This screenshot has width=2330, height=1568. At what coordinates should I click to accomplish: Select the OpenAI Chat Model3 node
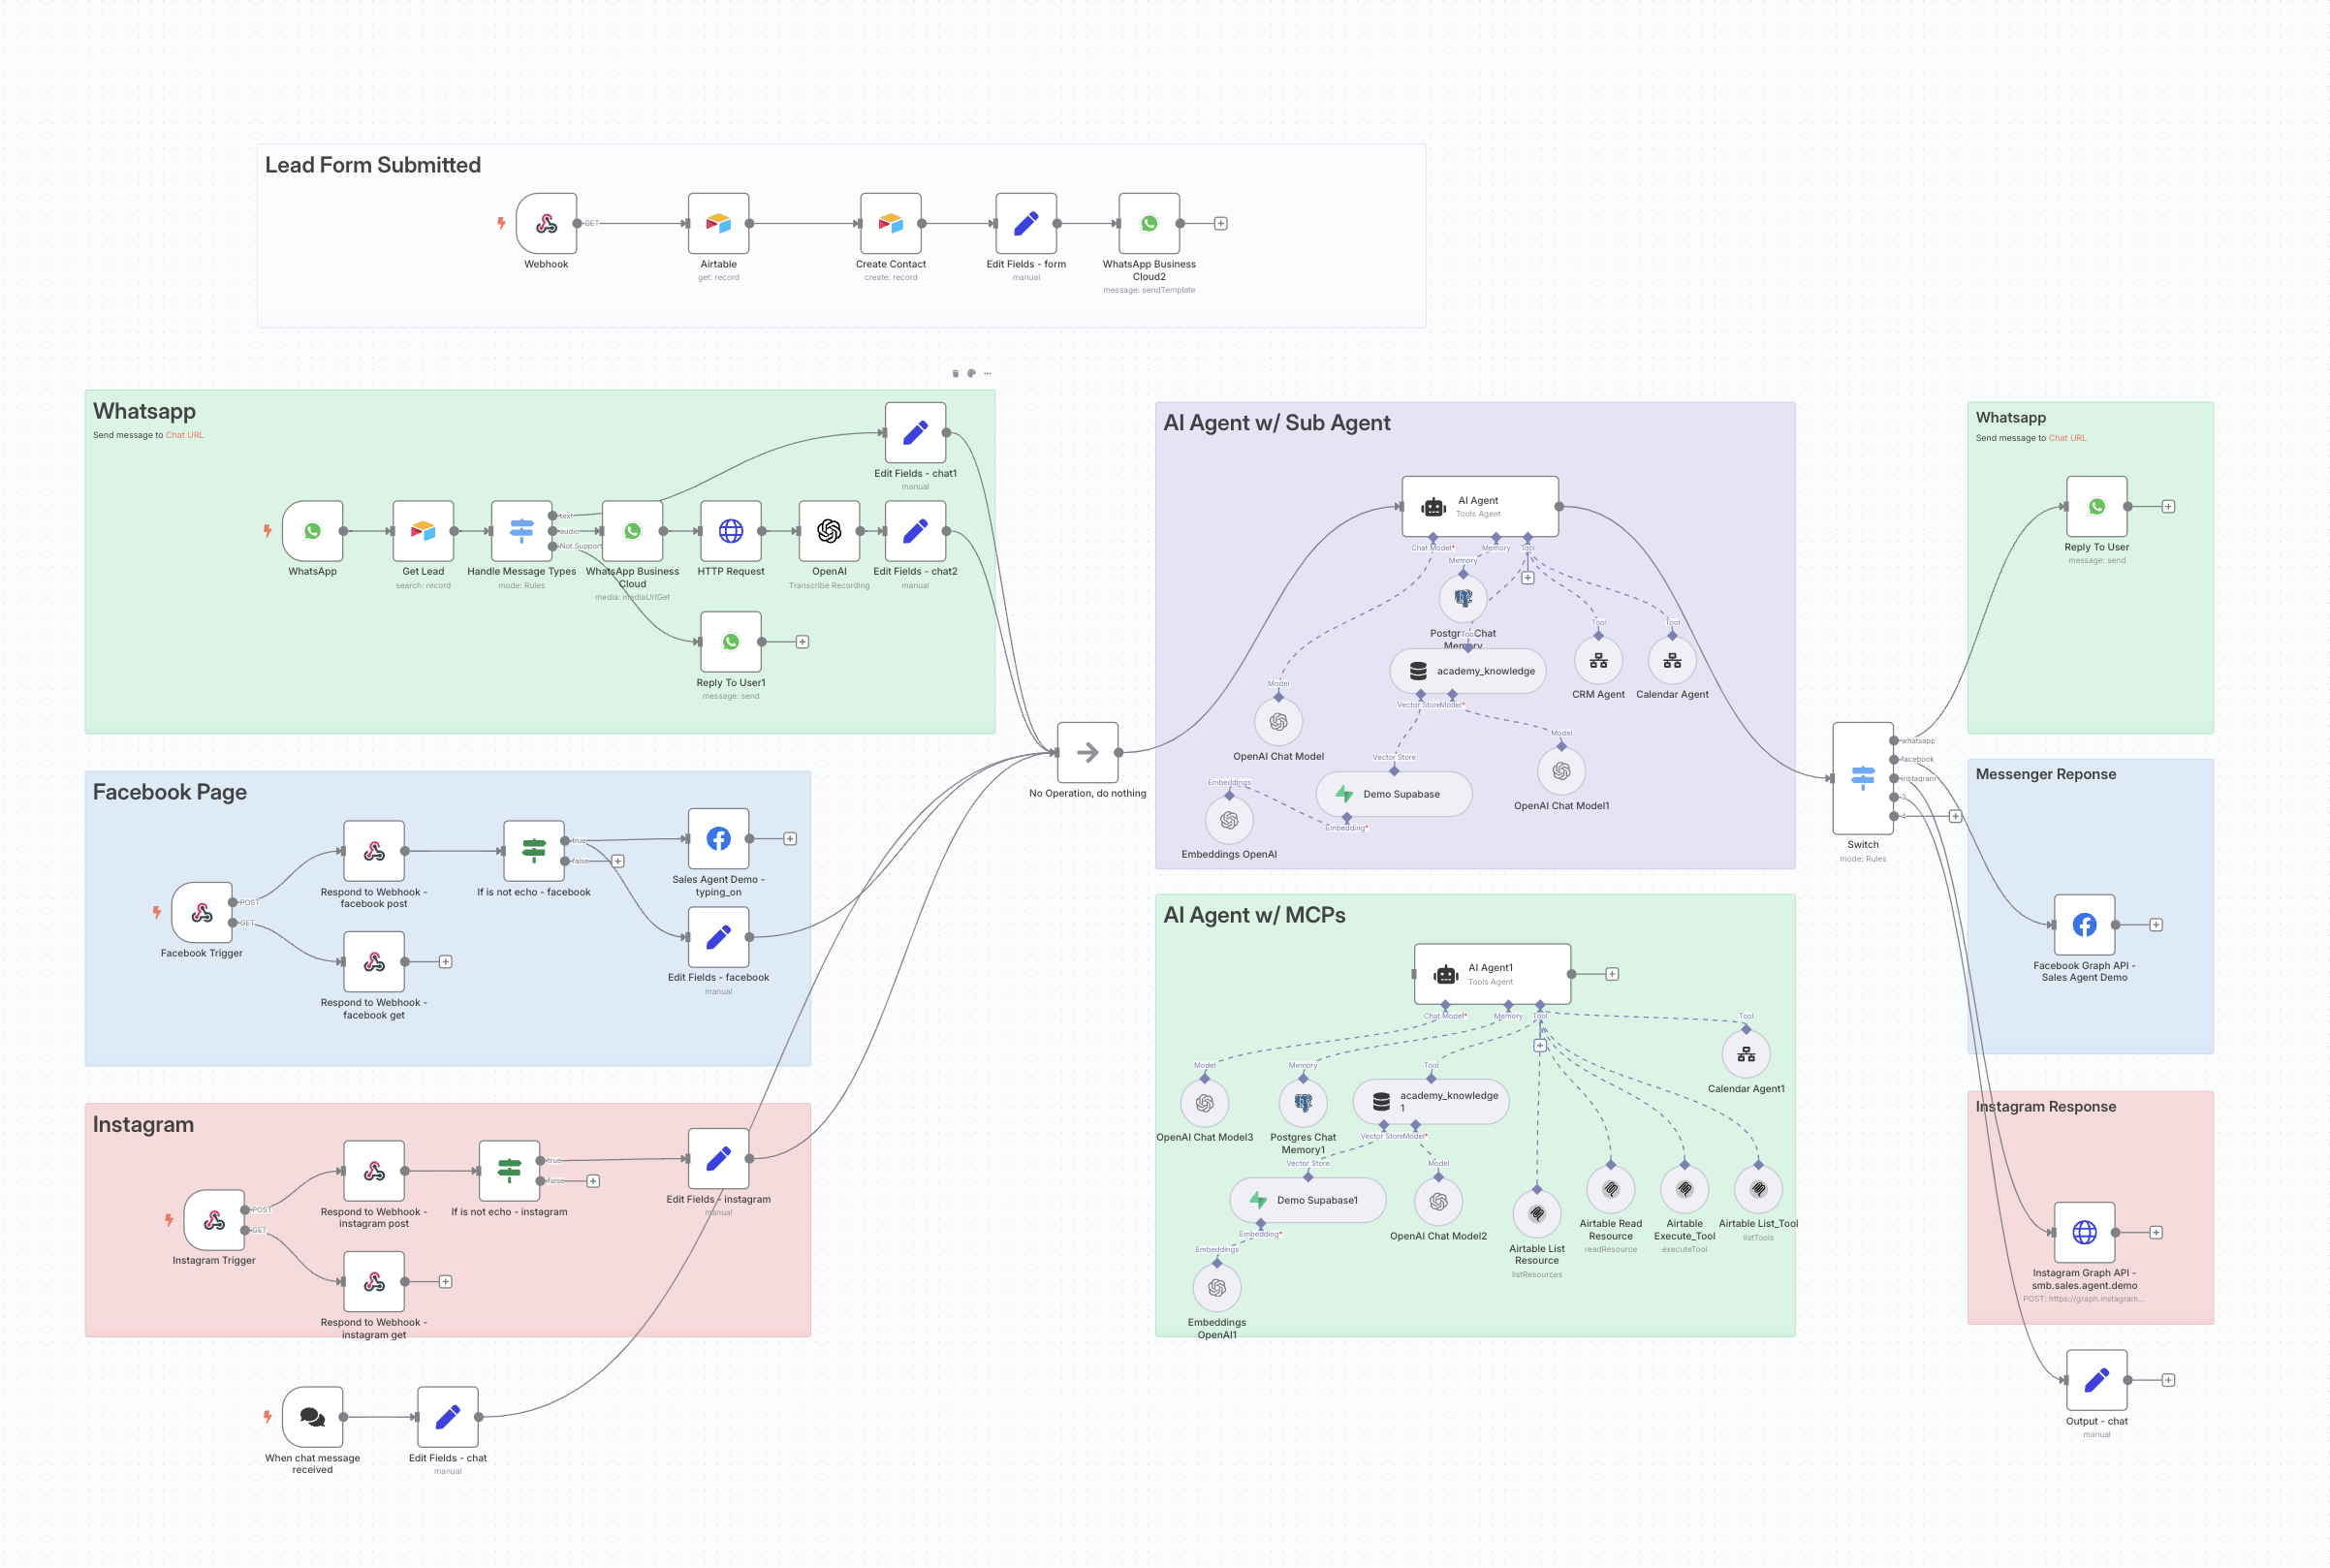tap(1205, 1104)
